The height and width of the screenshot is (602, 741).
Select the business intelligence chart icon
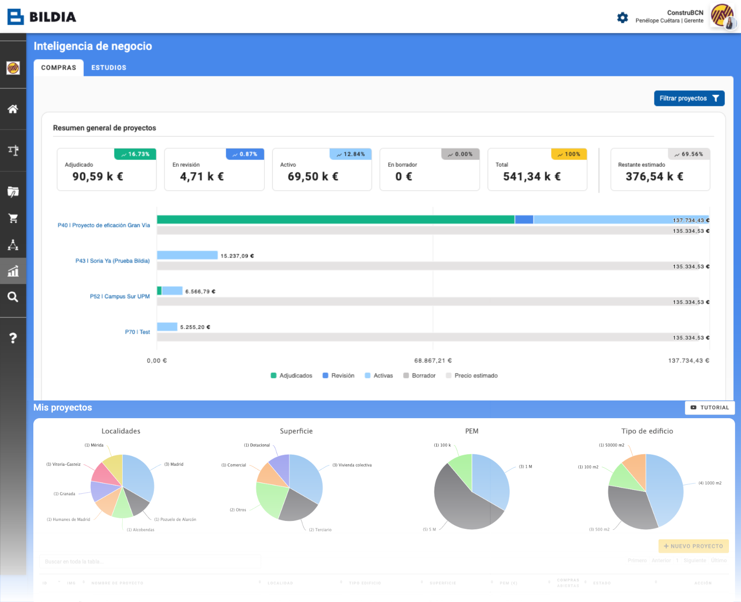click(13, 271)
